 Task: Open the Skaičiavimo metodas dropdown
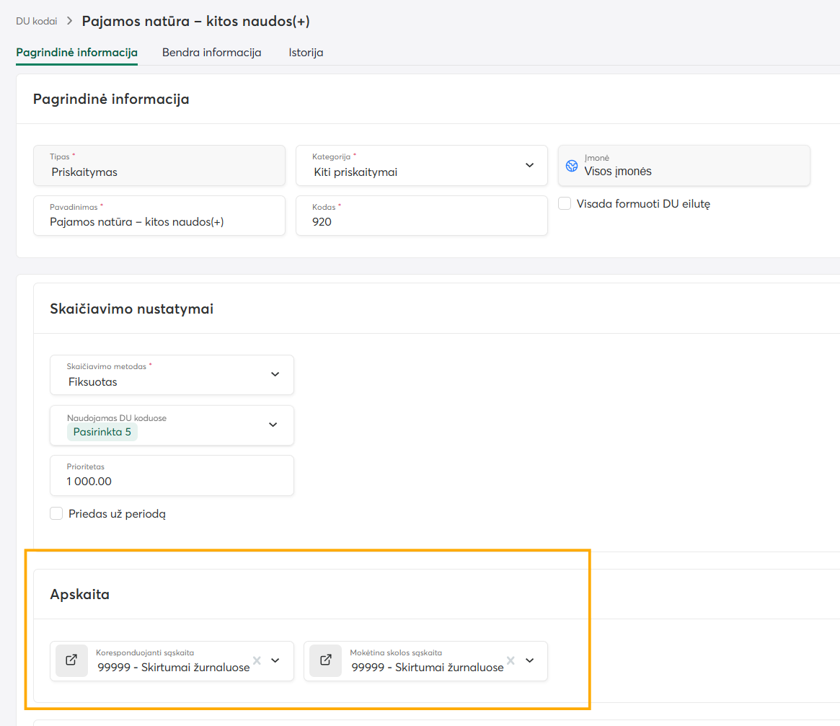click(275, 374)
